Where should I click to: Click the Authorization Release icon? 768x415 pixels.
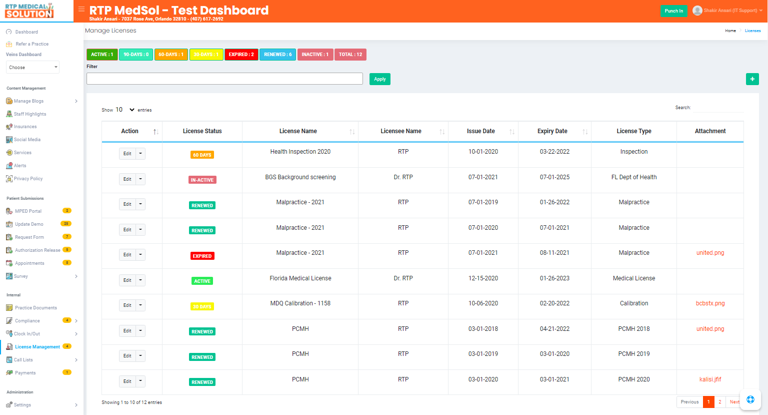pos(9,250)
